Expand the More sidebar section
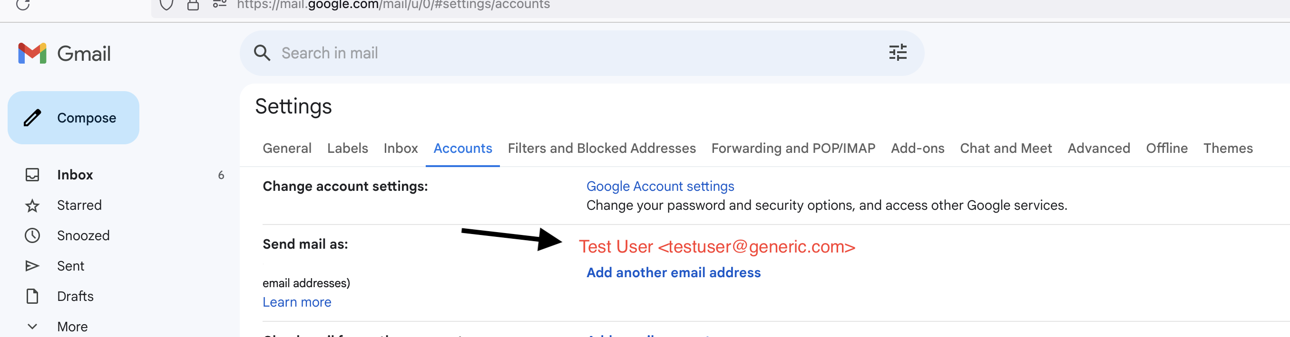Viewport: 1290px width, 337px height. point(72,327)
